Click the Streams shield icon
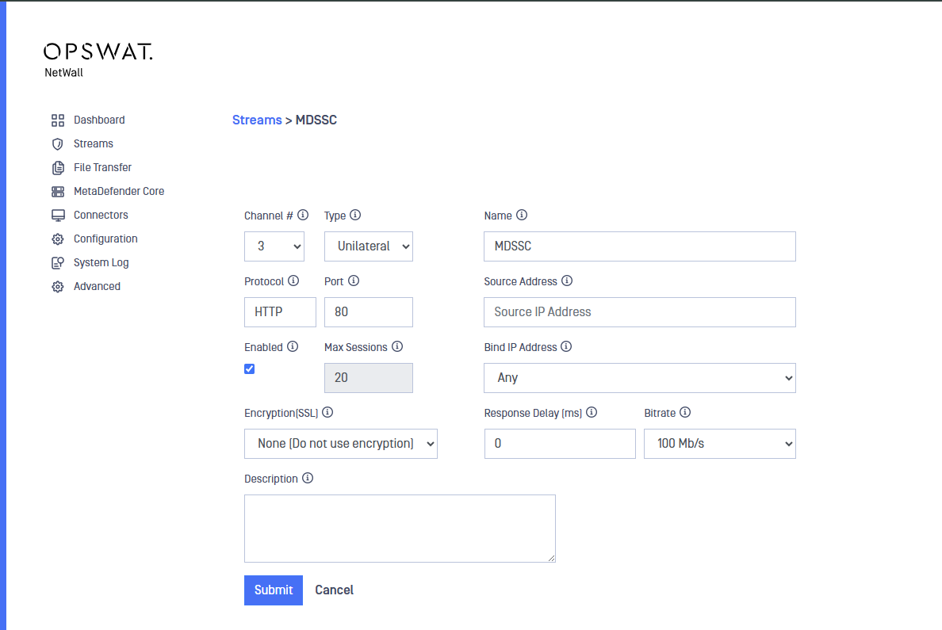The image size is (942, 630). point(58,144)
